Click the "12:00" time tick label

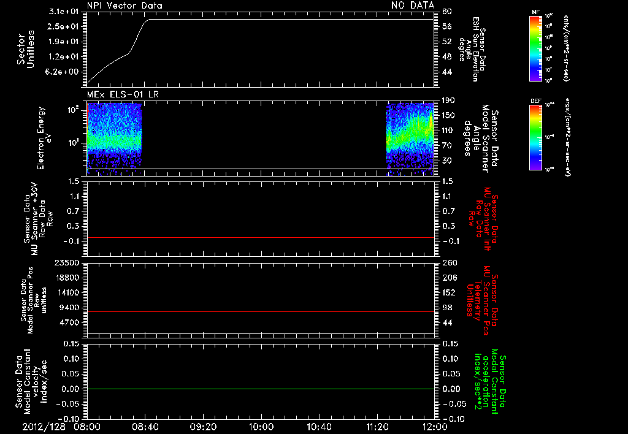[x=435, y=427]
